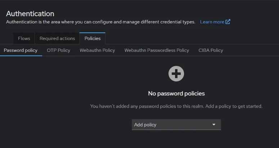Click the Authentication page title

coord(30,14)
